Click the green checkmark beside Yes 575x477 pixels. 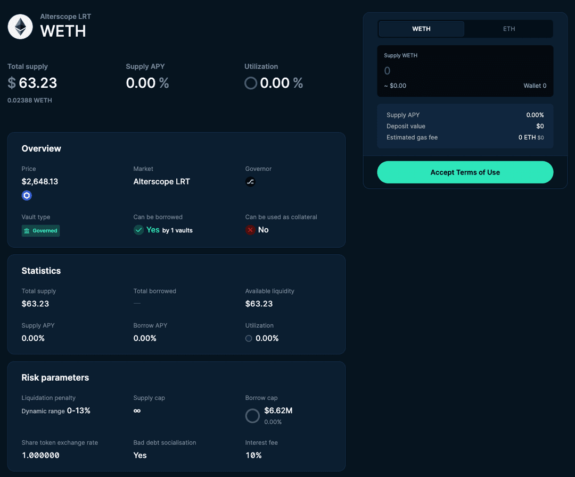point(138,230)
